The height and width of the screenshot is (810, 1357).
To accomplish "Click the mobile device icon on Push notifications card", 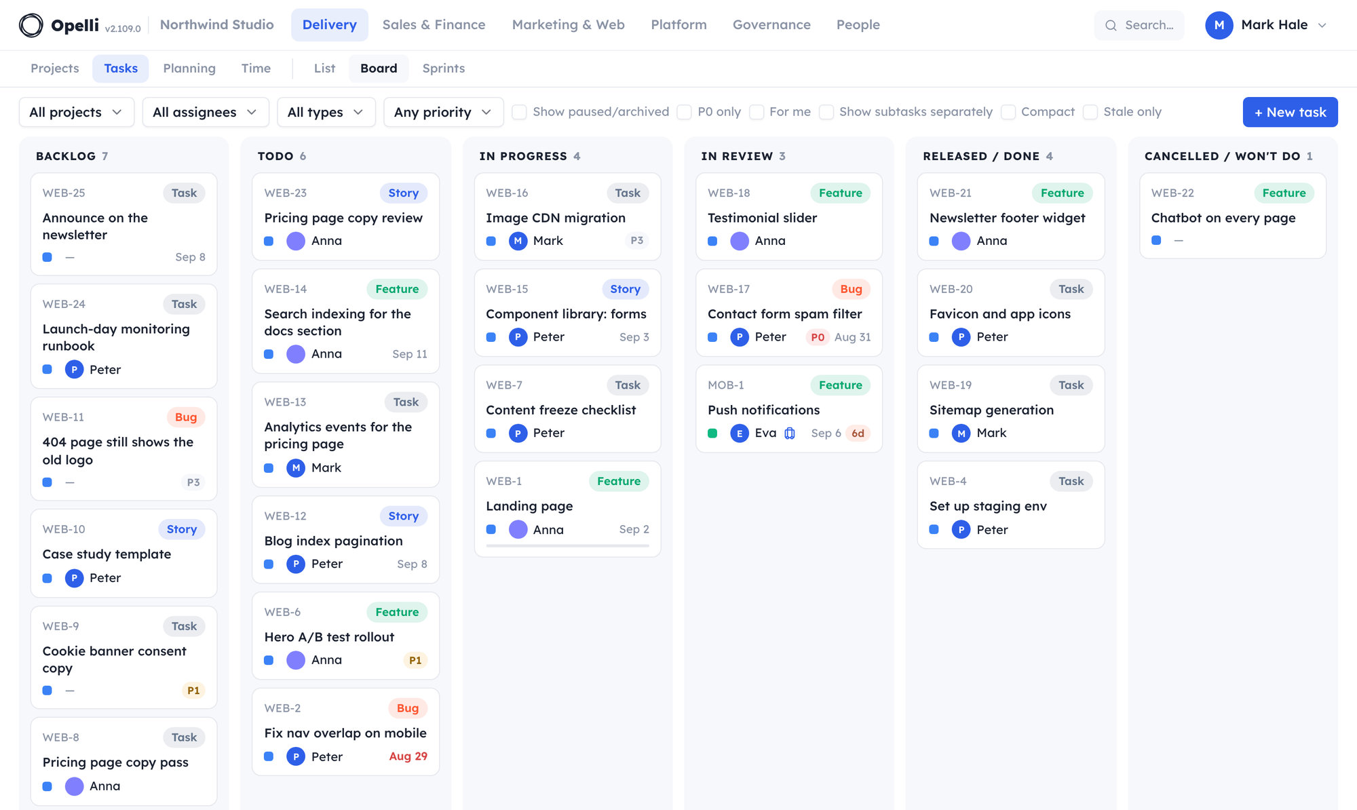I will (790, 433).
